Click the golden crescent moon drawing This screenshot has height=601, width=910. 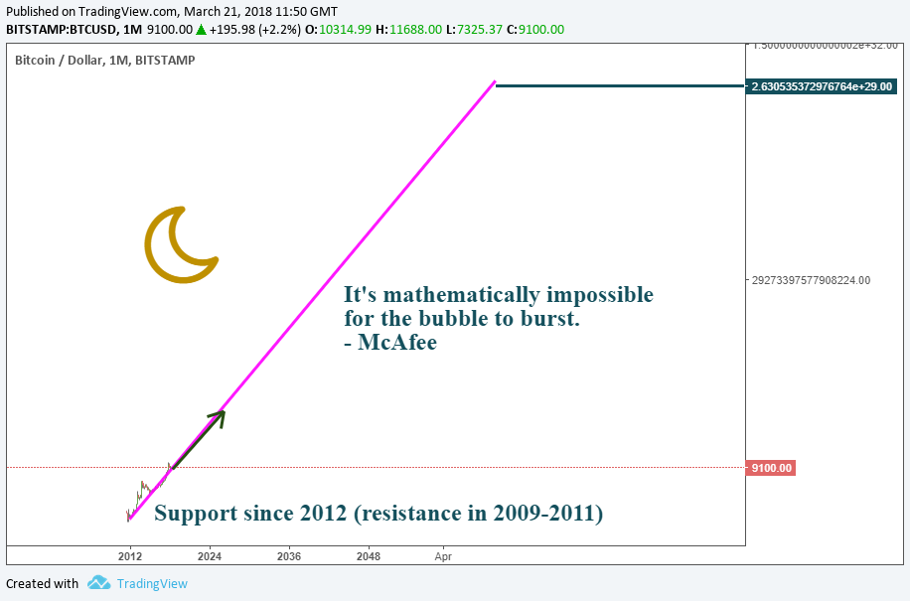tap(181, 244)
